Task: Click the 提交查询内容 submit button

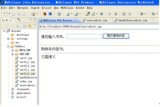Action: point(116,36)
